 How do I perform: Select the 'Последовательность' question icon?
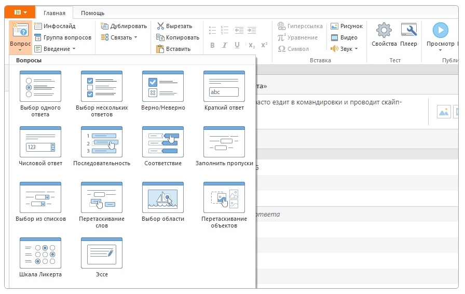coord(101,142)
